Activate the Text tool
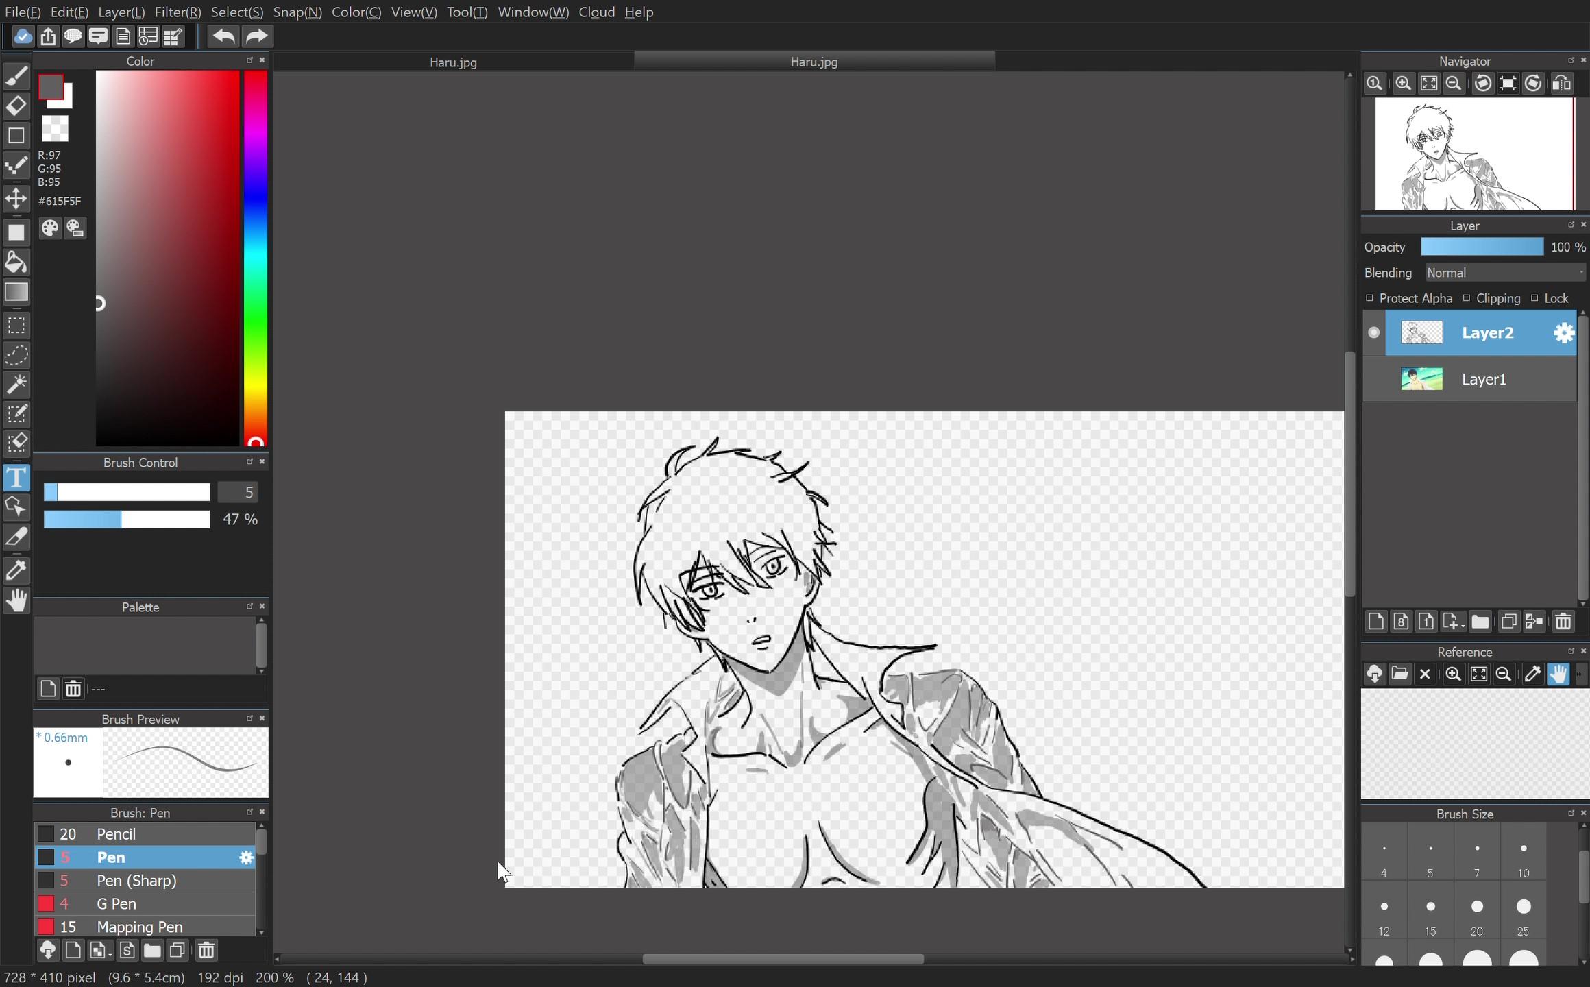1590x987 pixels. 17,478
